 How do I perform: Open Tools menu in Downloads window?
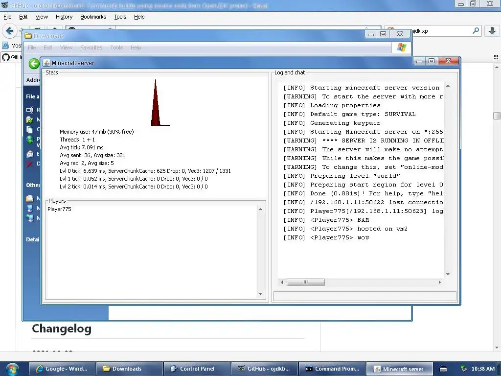pos(116,47)
